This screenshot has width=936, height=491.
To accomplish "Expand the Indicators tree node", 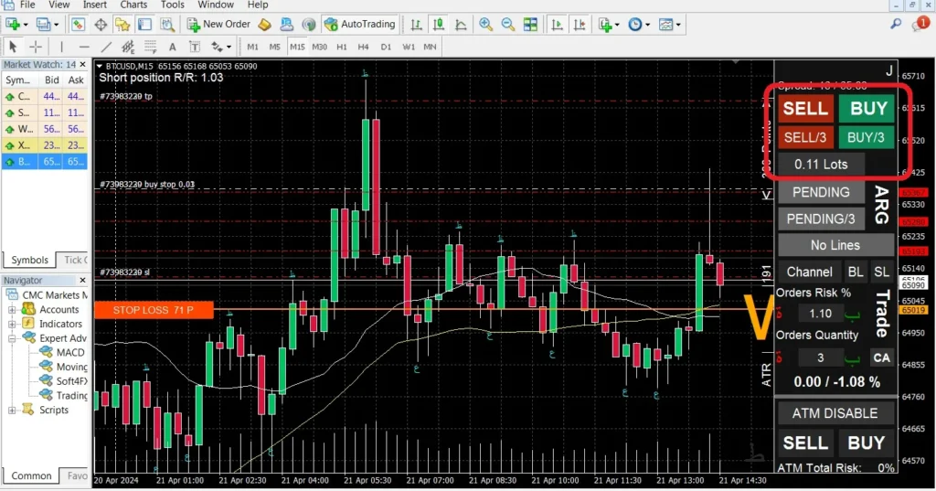I will tap(11, 324).
